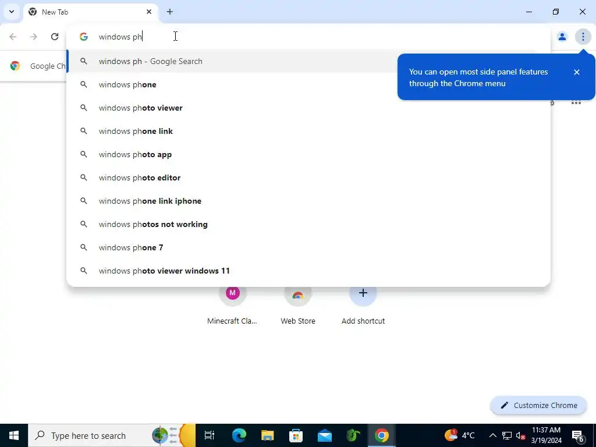Viewport: 596px width, 447px height.
Task: Click the Google G icon in the address bar
Action: click(84, 37)
